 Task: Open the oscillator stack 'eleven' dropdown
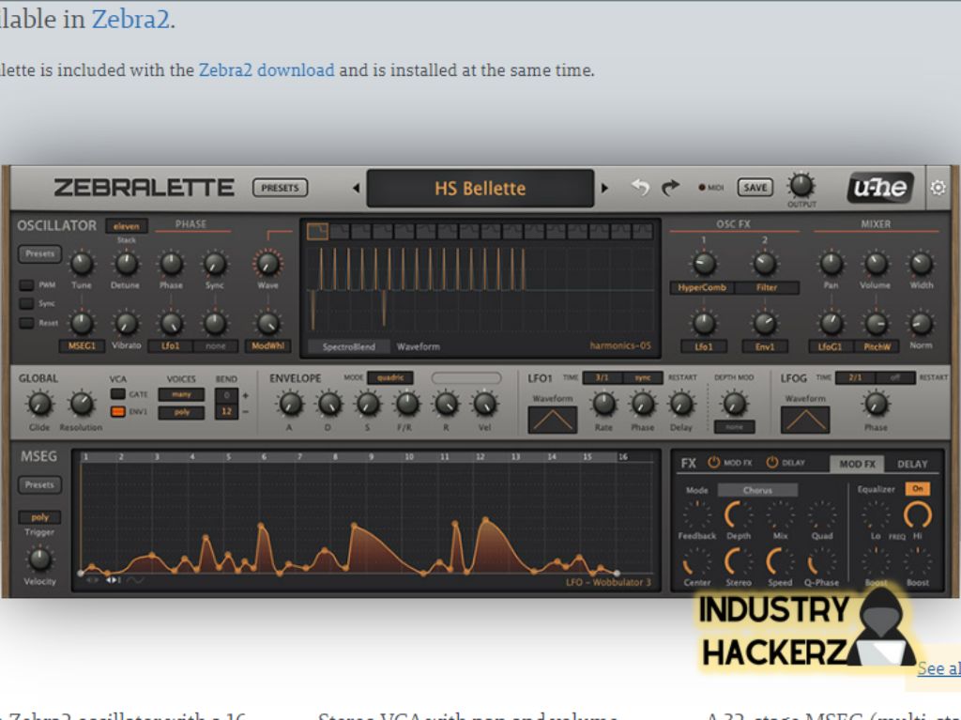(127, 225)
